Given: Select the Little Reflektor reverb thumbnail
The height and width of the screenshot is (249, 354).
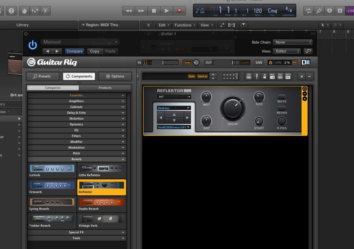Looking at the screenshot, I should pyautogui.click(x=101, y=171).
